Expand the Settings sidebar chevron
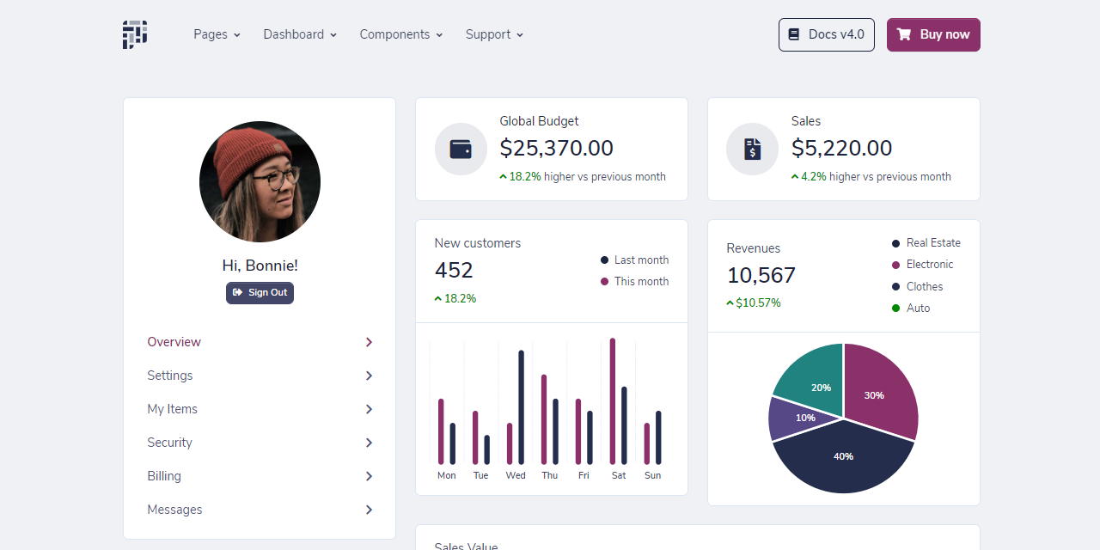The width and height of the screenshot is (1100, 550). tap(369, 376)
